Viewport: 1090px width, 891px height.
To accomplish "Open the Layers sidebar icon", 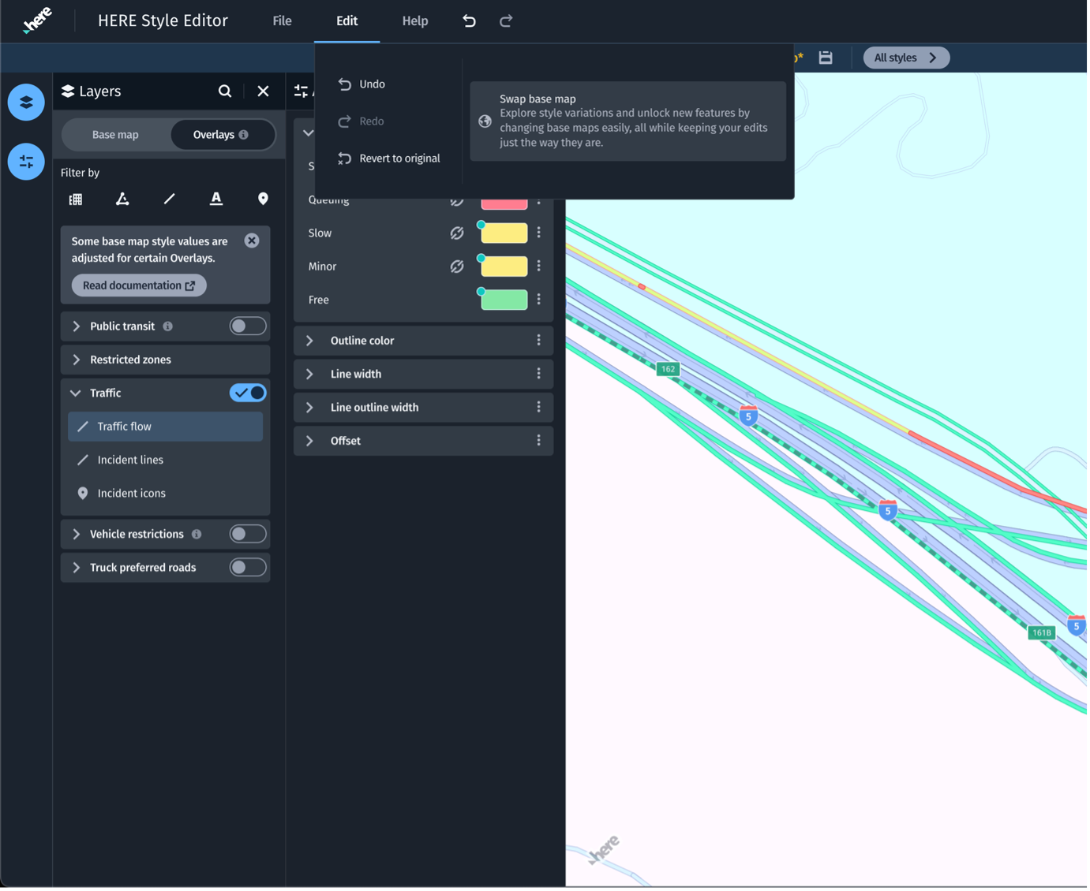I will click(26, 103).
